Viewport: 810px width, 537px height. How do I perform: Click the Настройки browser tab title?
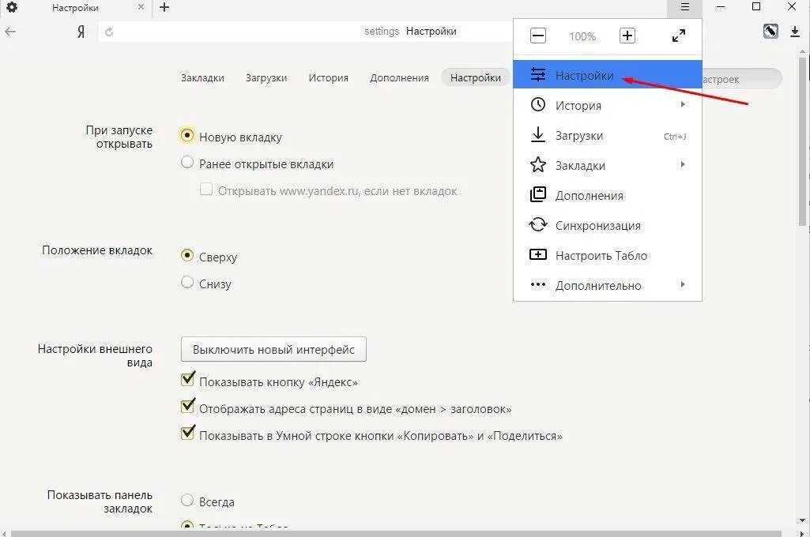75,8
